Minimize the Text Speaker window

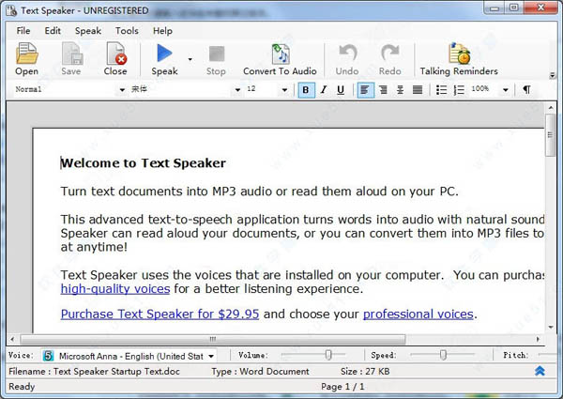pos(495,8)
